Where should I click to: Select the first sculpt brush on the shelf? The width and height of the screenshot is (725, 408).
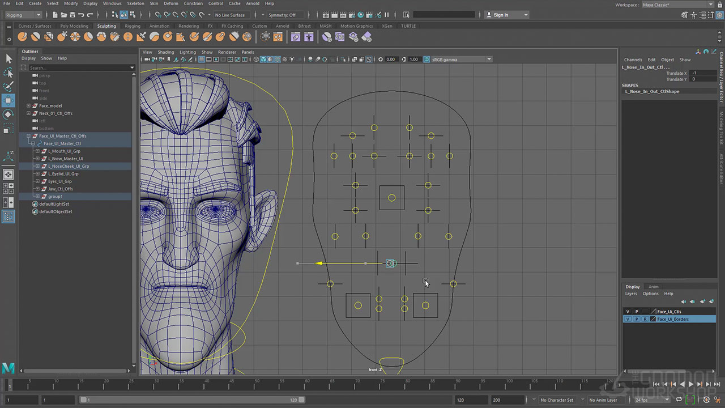(22, 37)
